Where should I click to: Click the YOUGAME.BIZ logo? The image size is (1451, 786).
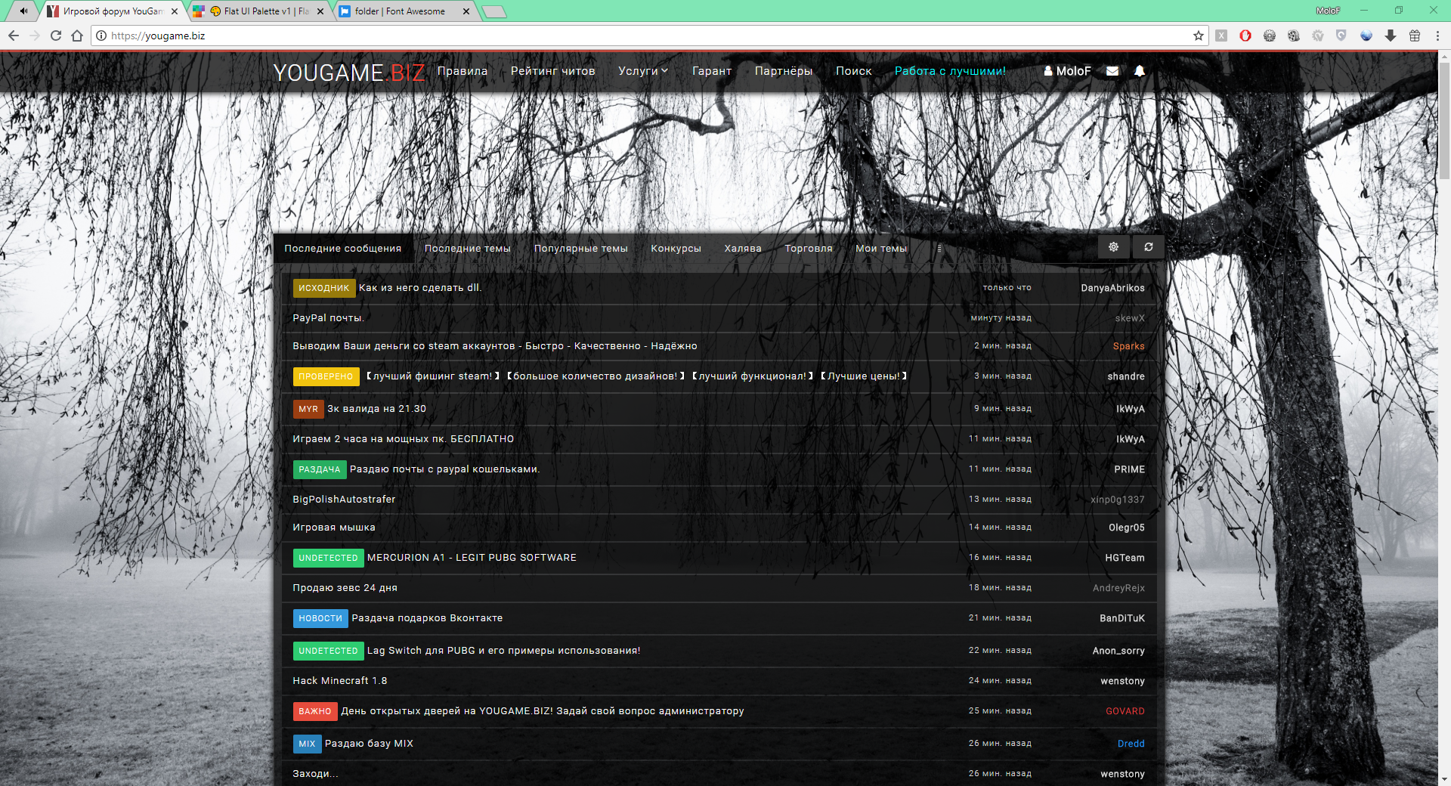[x=349, y=73]
